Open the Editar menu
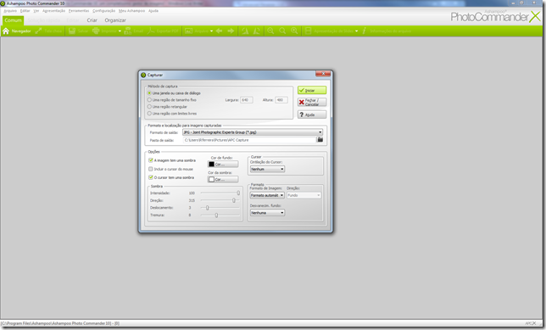Viewport: 546px width, 330px height. click(25, 11)
